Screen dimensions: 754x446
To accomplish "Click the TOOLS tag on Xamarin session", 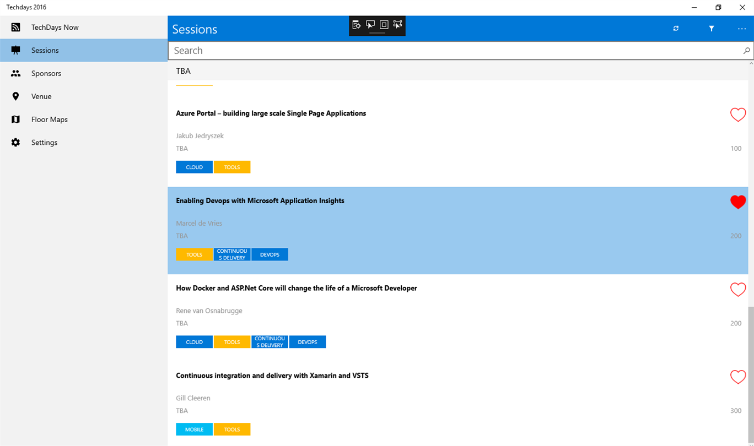I will 232,429.
